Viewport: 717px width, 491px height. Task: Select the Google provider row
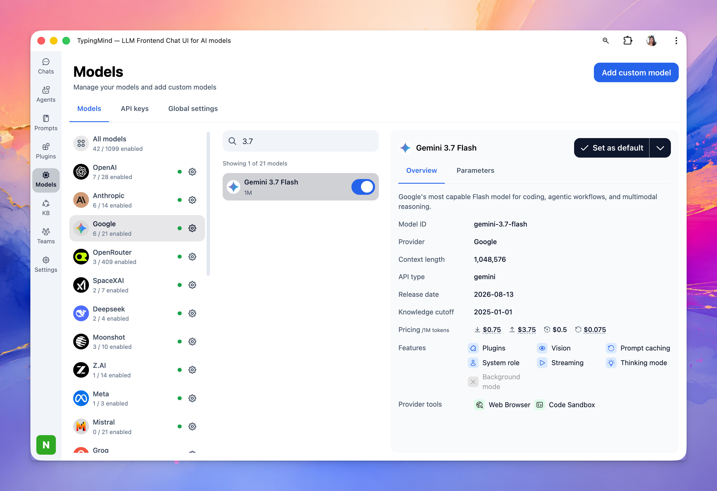(137, 228)
